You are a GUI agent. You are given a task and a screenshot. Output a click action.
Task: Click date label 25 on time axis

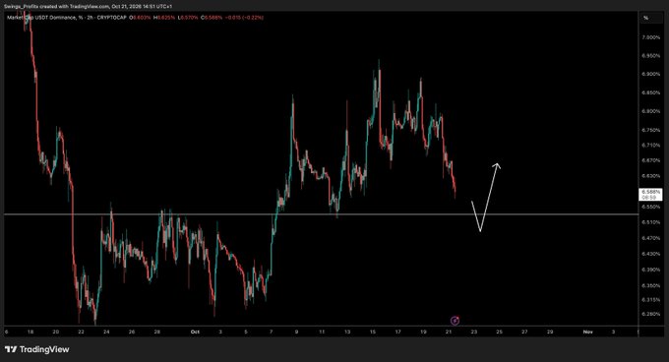click(499, 332)
